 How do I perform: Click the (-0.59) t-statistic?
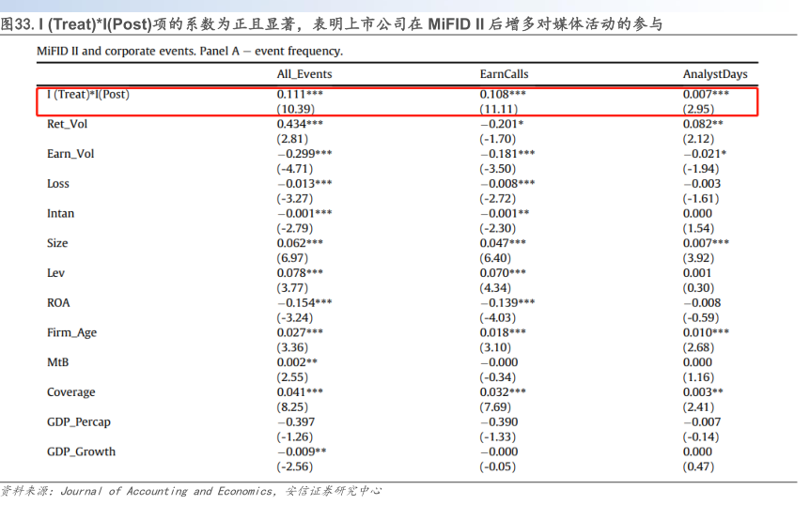coord(701,318)
